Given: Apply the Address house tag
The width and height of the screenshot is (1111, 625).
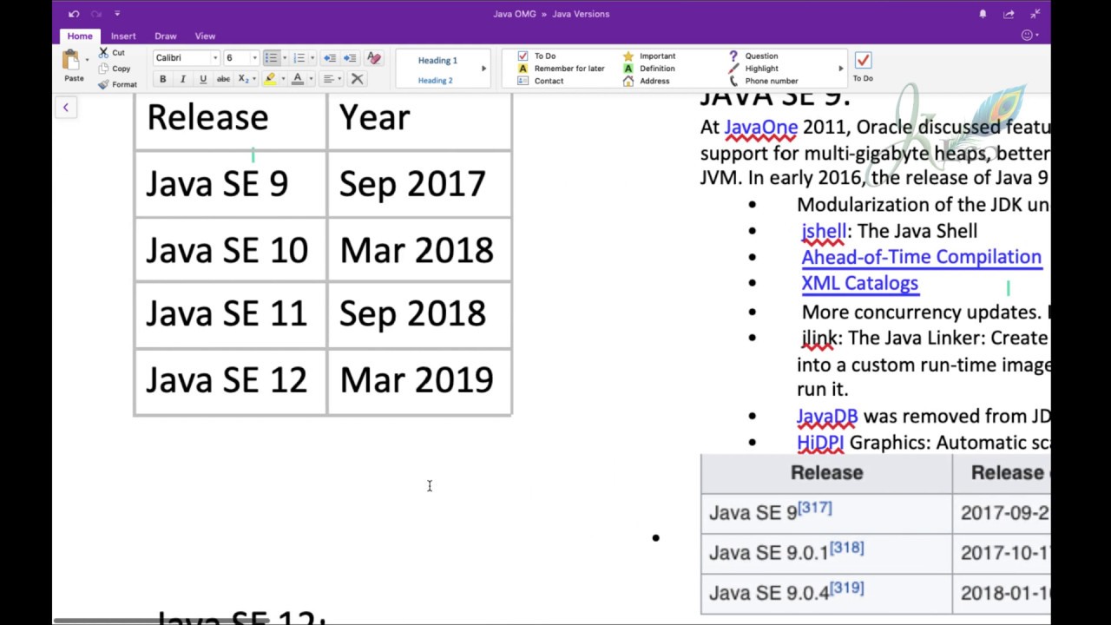Looking at the screenshot, I should (647, 81).
